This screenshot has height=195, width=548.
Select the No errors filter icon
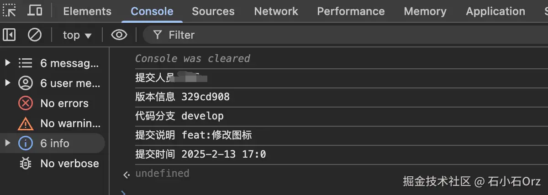(x=26, y=103)
